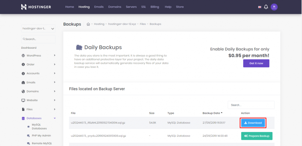Screen dimensions: 302x146
Task: Click the Website monitor icon
Action: 23,100
